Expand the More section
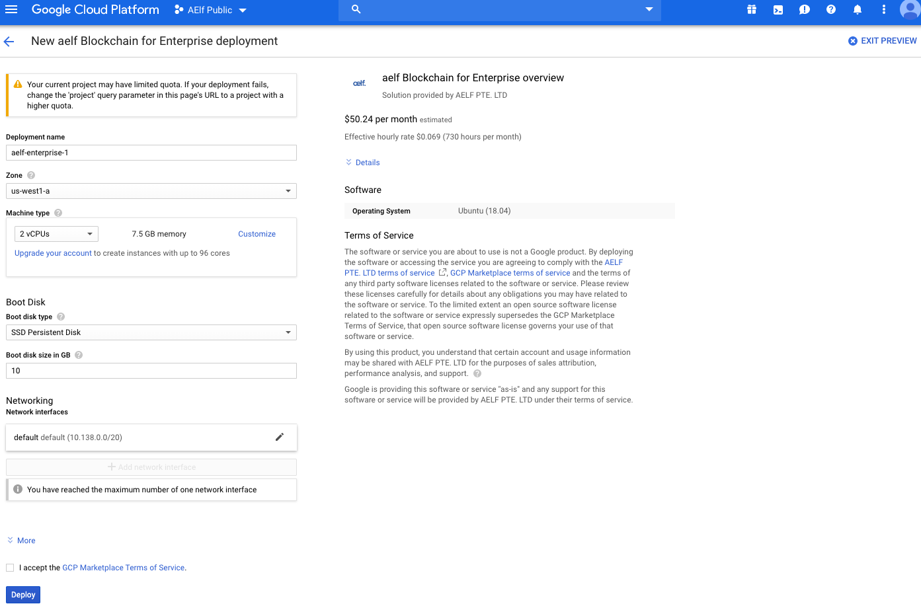Image resolution: width=921 pixels, height=608 pixels. pos(21,541)
